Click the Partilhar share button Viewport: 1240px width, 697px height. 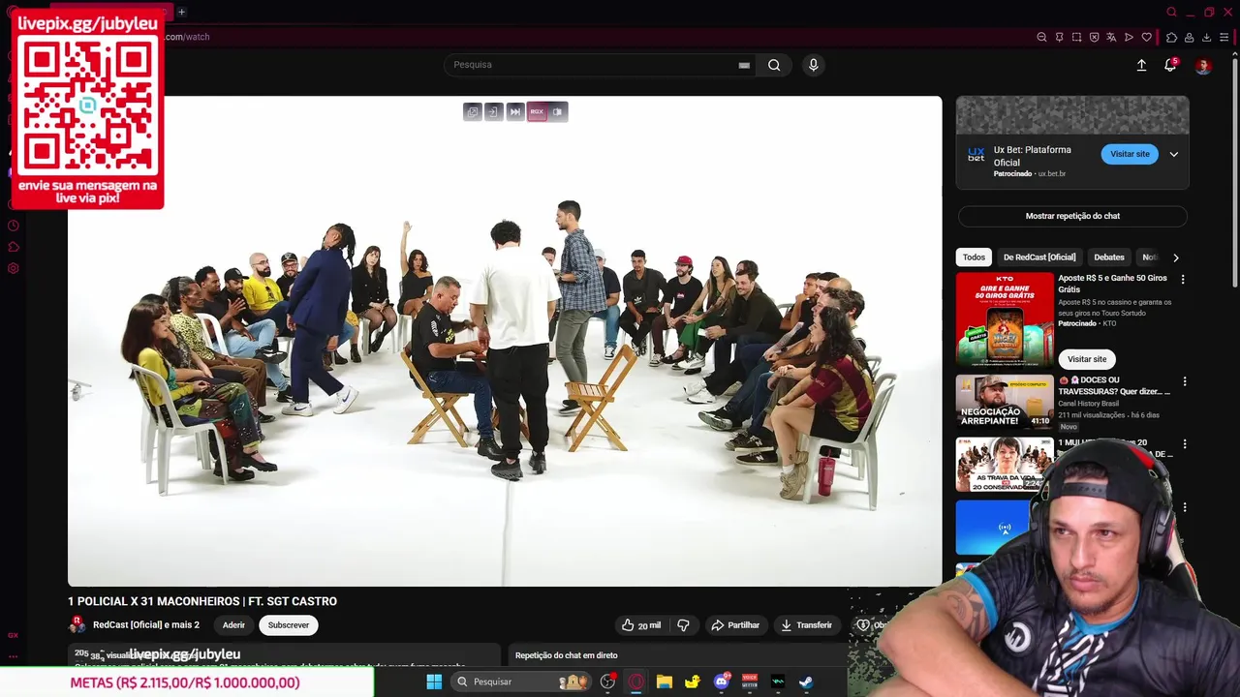click(x=735, y=625)
